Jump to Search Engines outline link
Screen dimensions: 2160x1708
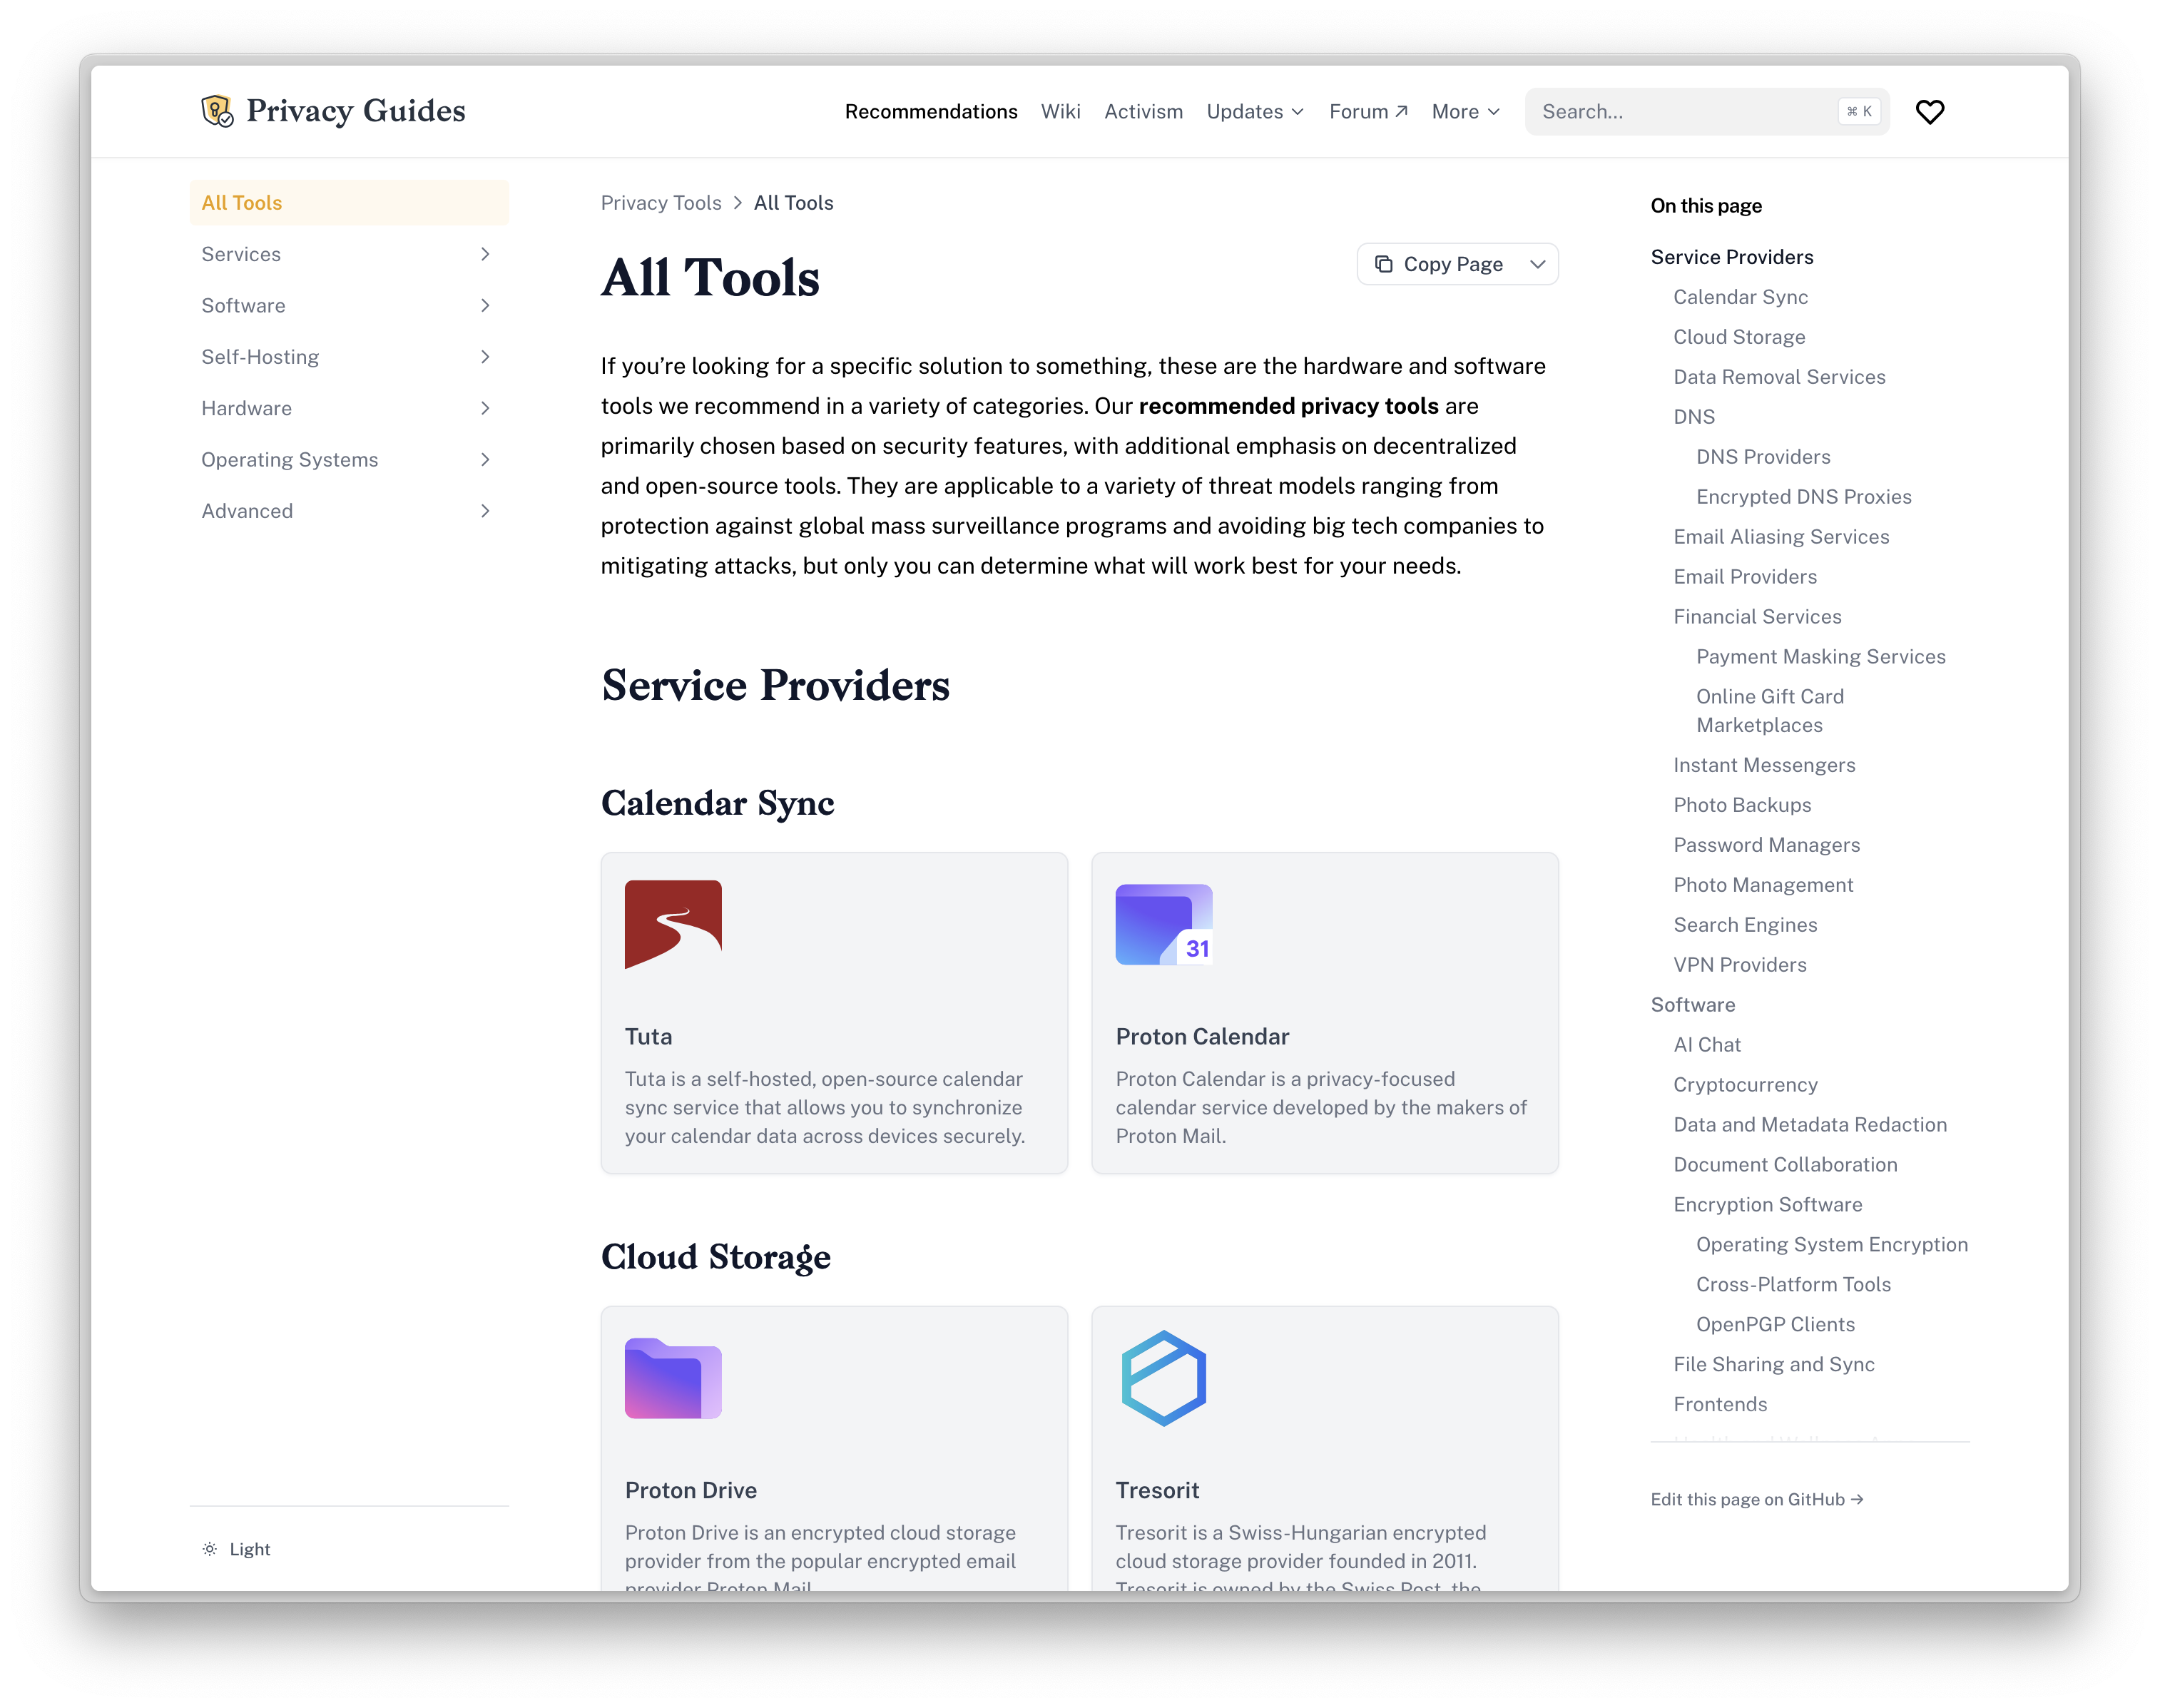point(1746,925)
